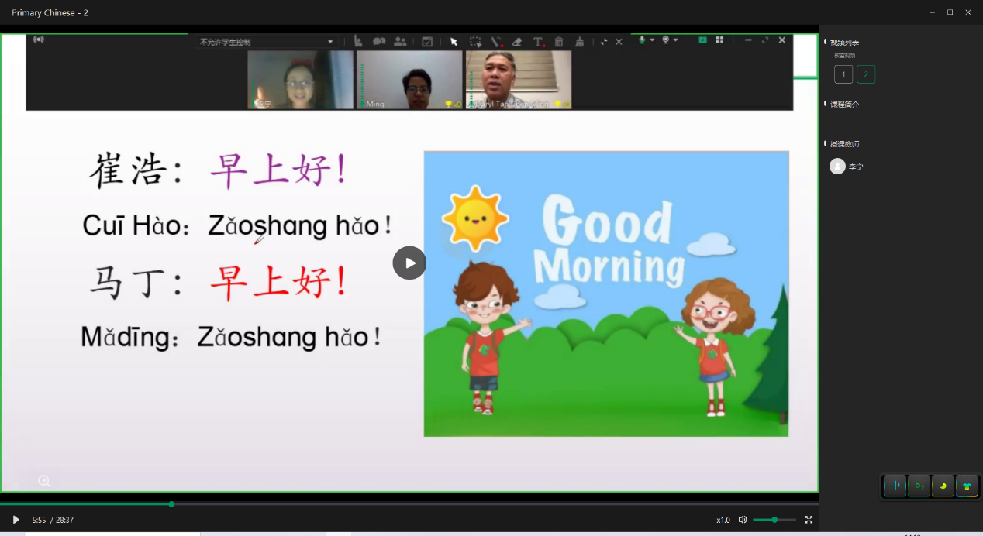Click the fullscreen icon in player bar
983x536 pixels.
click(809, 520)
